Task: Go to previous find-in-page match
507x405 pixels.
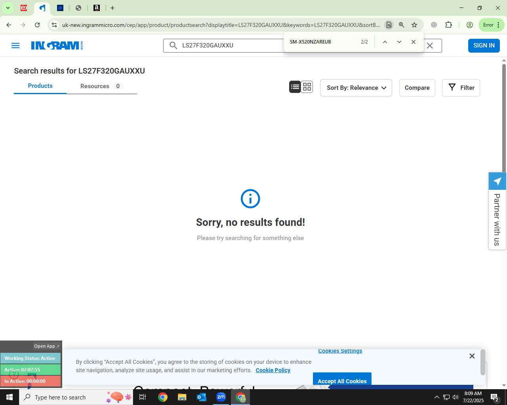Action: (x=385, y=42)
